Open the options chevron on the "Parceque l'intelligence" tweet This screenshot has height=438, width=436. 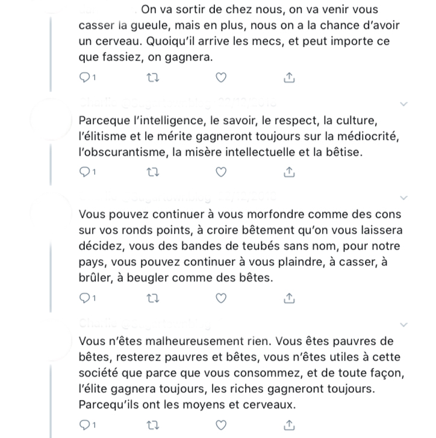click(x=404, y=103)
